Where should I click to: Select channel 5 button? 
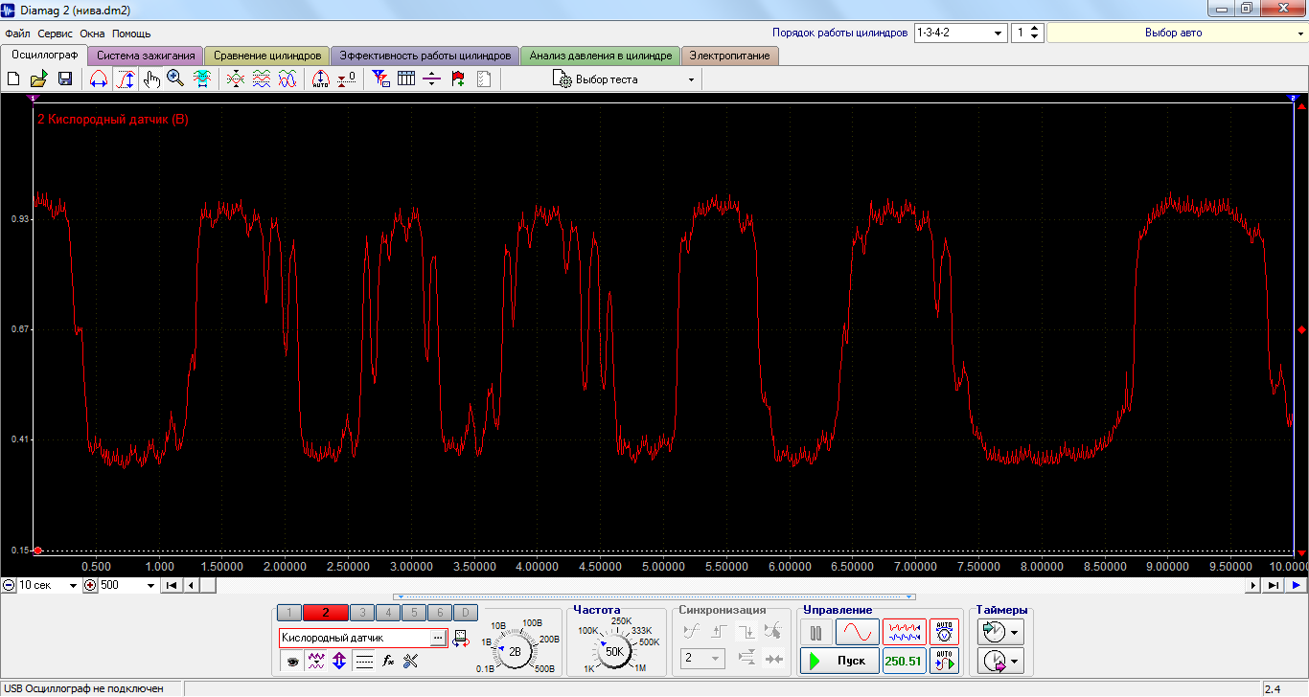[x=414, y=613]
